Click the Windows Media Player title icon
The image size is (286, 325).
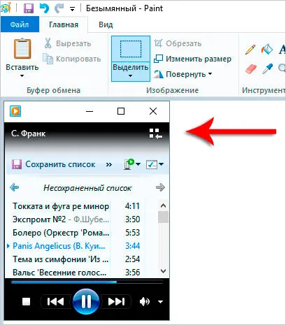click(x=15, y=111)
